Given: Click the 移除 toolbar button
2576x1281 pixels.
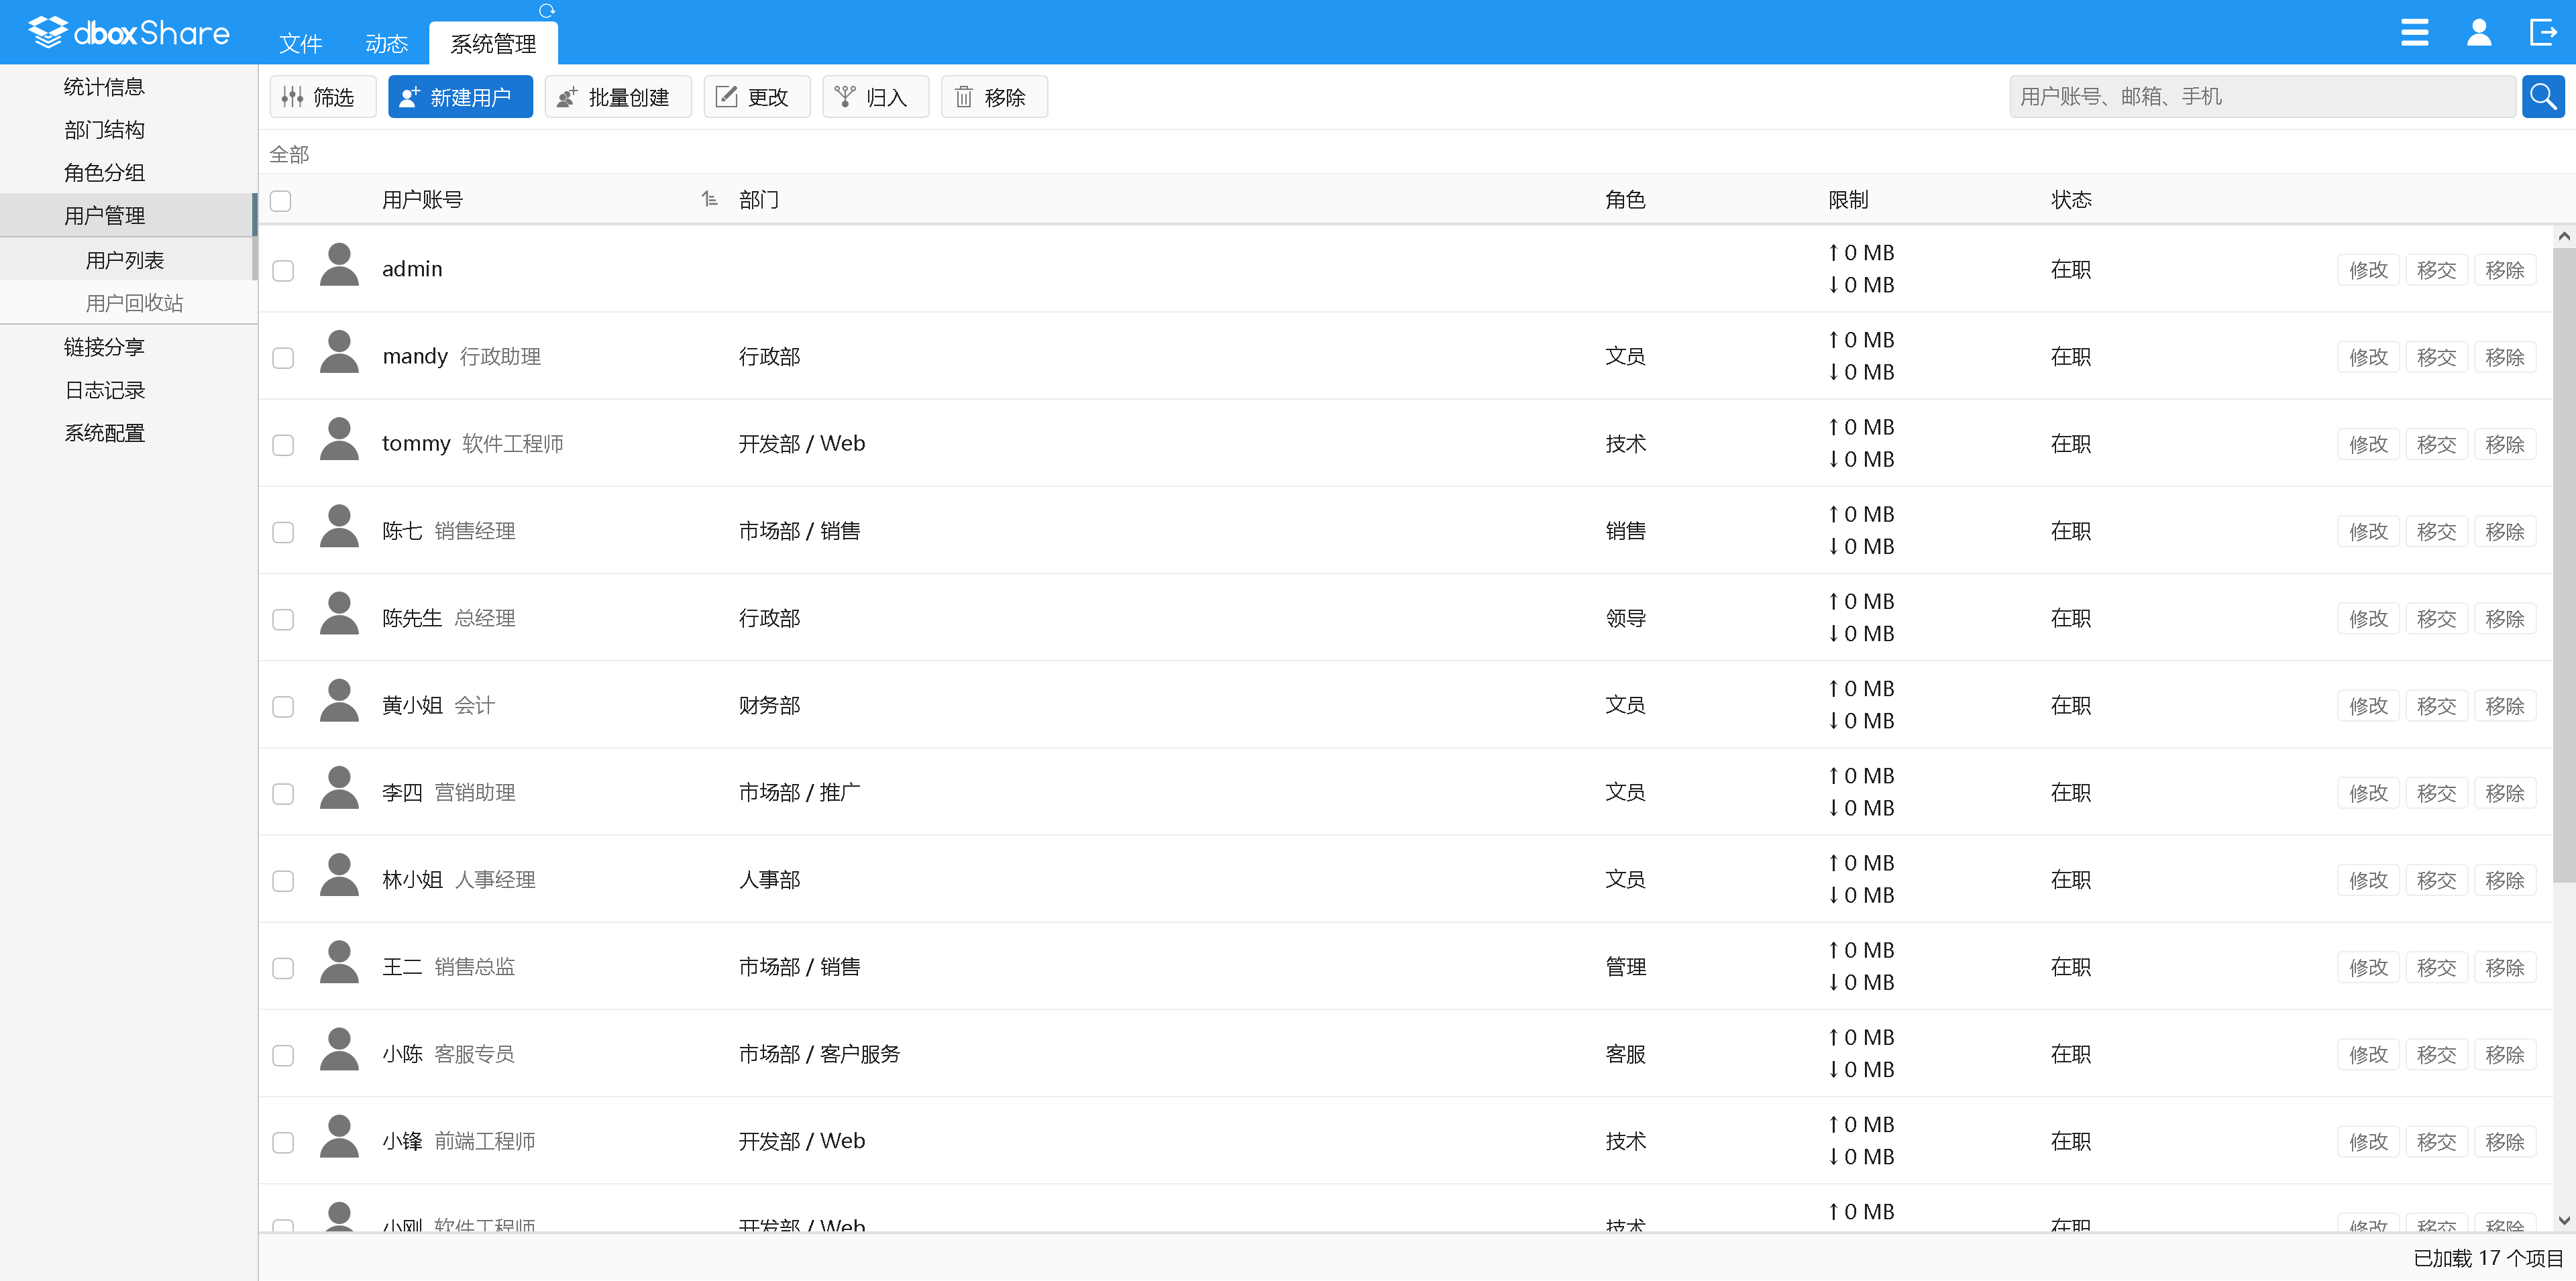Looking at the screenshot, I should [x=994, y=97].
